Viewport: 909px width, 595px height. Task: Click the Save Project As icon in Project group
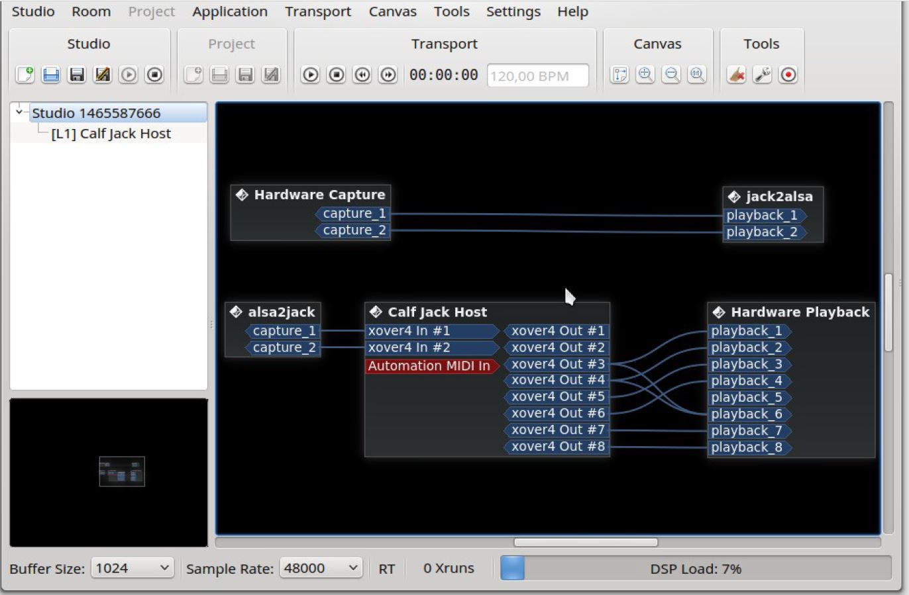coord(271,75)
